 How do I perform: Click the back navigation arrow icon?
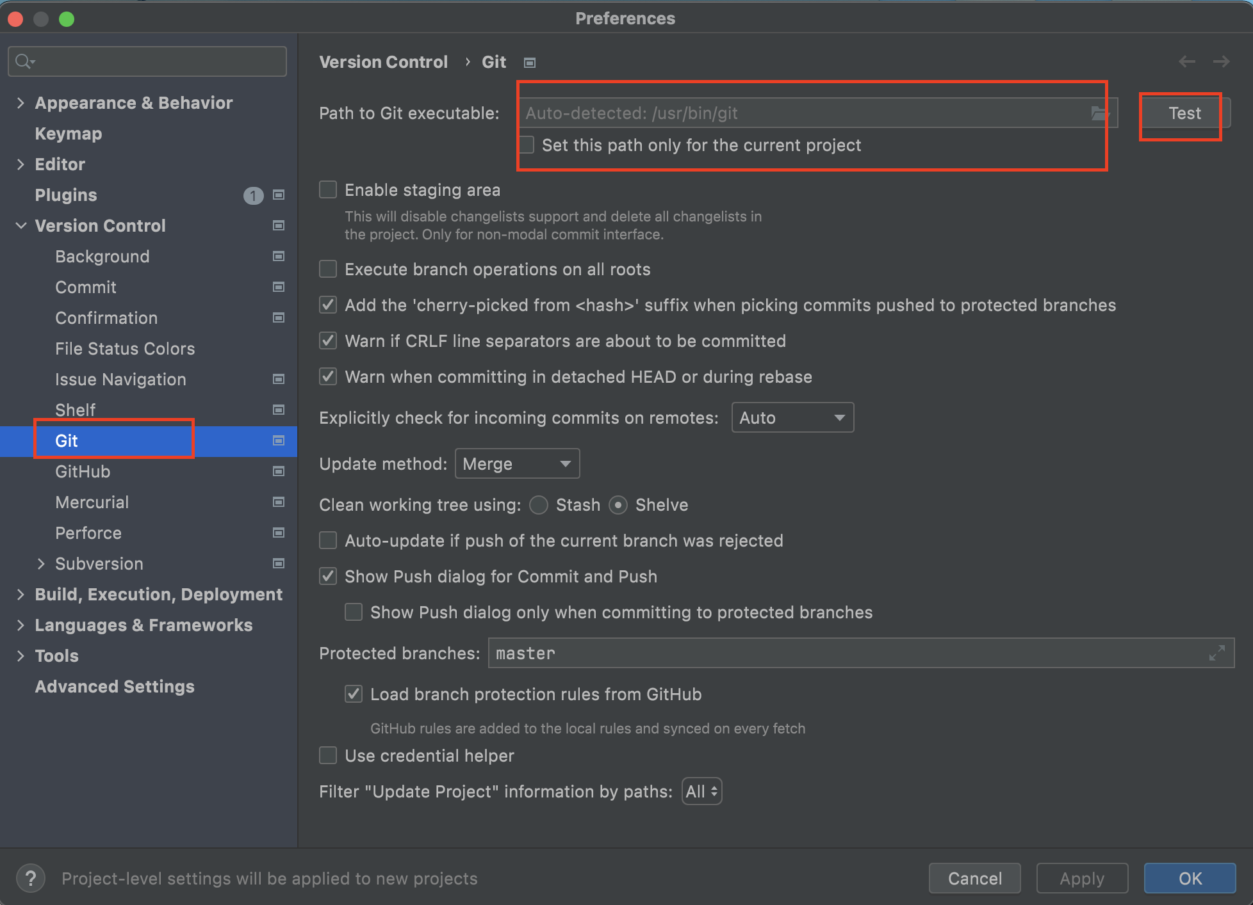[x=1187, y=61]
